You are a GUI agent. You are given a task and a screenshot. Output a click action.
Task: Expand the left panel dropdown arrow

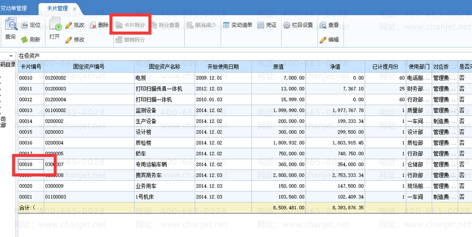click(11, 56)
